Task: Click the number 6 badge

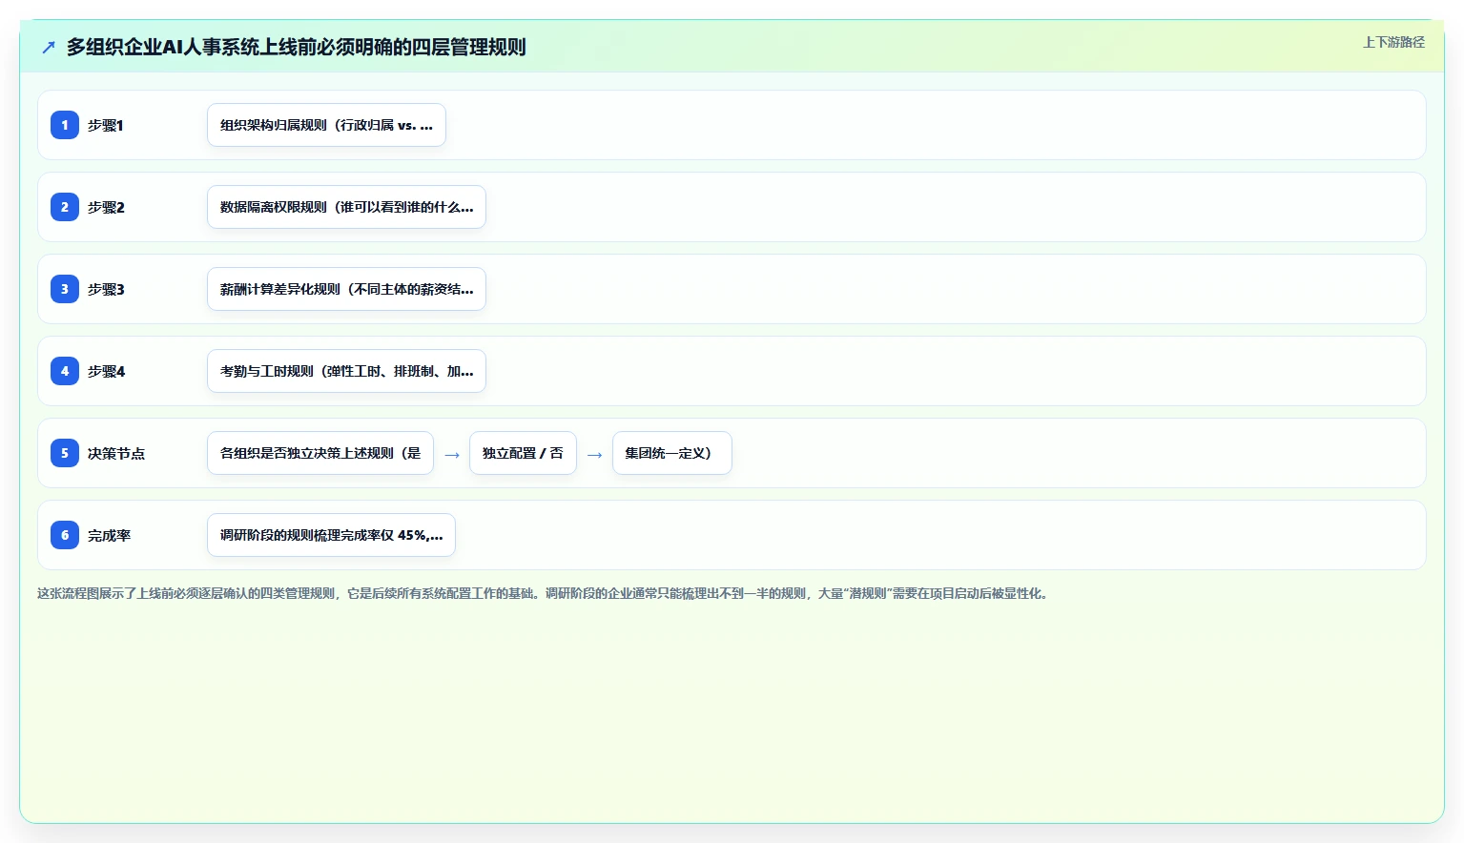Action: tap(65, 535)
